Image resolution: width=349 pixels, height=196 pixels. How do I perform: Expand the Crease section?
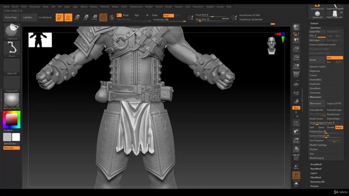[313, 75]
